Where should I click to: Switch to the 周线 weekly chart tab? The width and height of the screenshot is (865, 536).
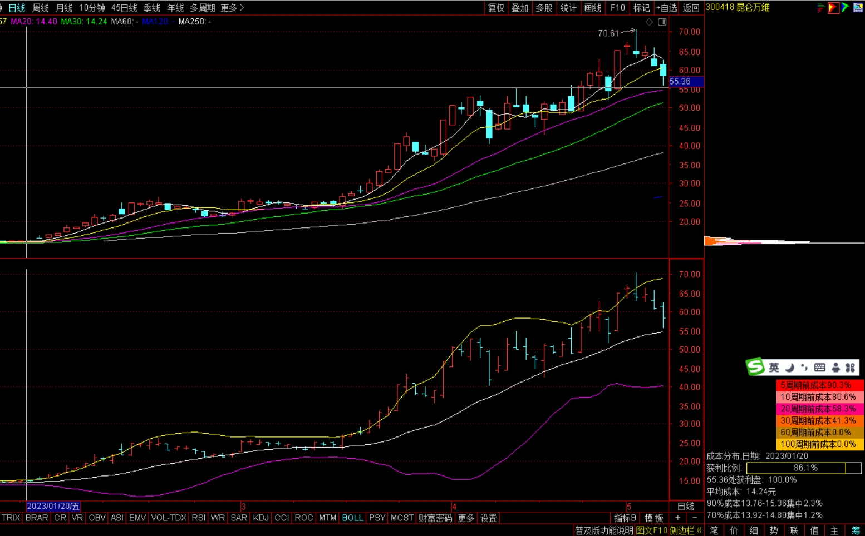40,8
